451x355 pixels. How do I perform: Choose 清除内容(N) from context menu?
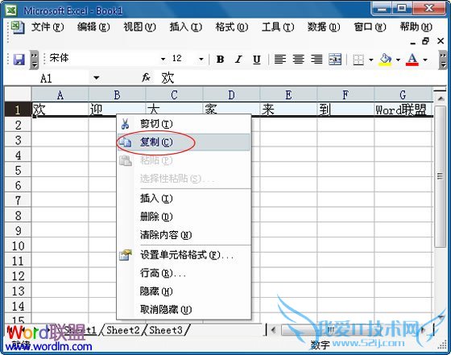[184, 235]
